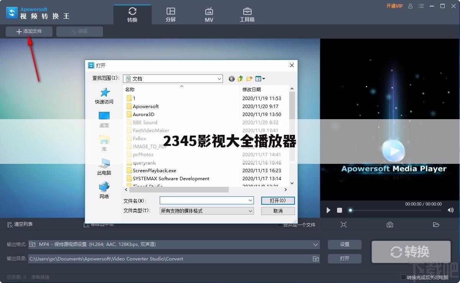Select the ScreenPlayback.exe folder
This screenshot has width=460, height=283.
[151, 171]
